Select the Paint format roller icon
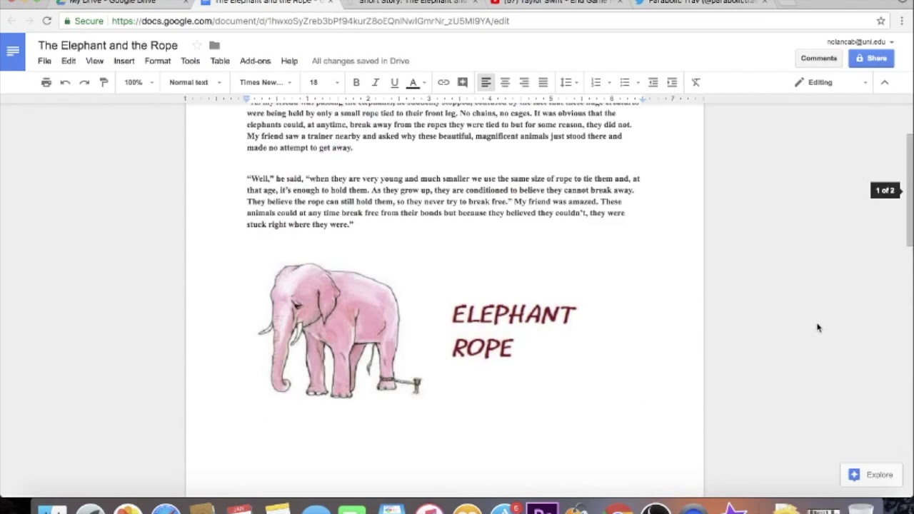 coord(104,82)
